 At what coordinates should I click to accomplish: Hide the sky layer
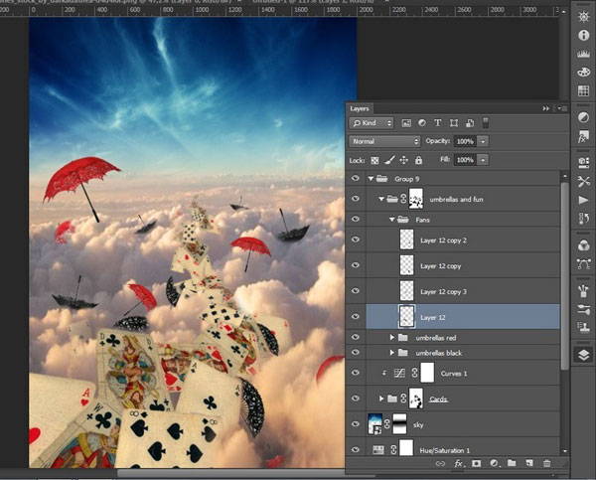click(356, 423)
